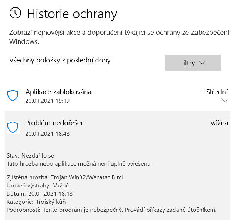This screenshot has height=220, width=241.
Task: Collapse the Problém nedořešen entry by its title
Action: (55, 123)
